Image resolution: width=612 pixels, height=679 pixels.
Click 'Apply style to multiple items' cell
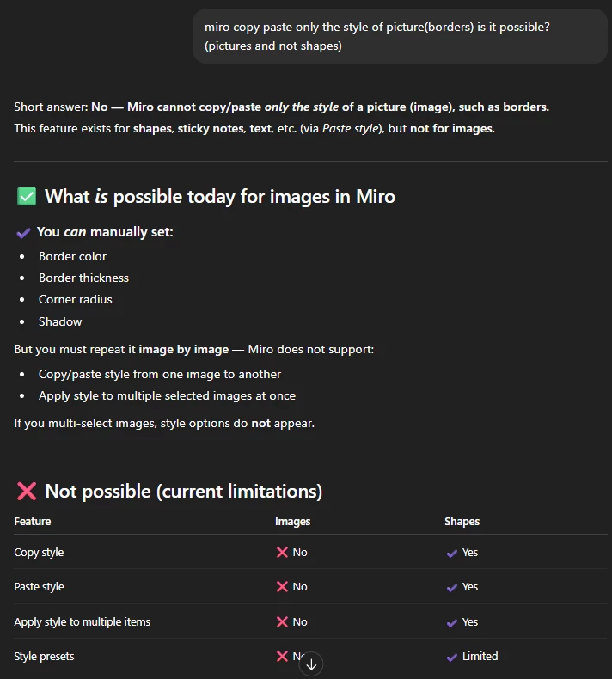pos(83,621)
